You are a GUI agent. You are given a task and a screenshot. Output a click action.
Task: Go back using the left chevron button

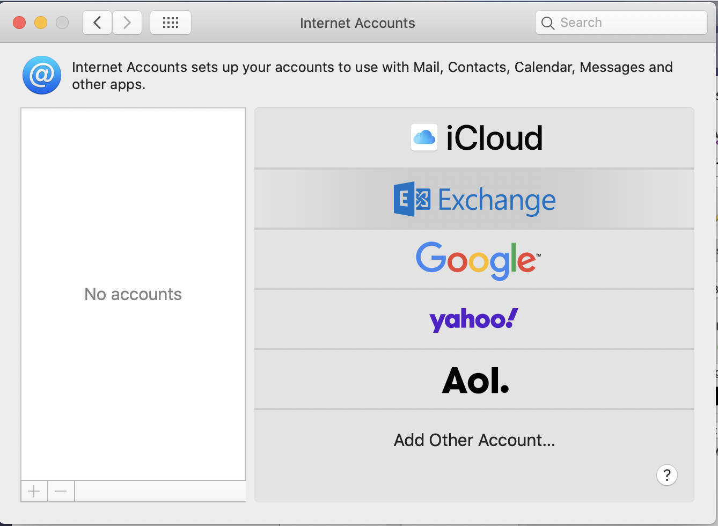pos(97,23)
